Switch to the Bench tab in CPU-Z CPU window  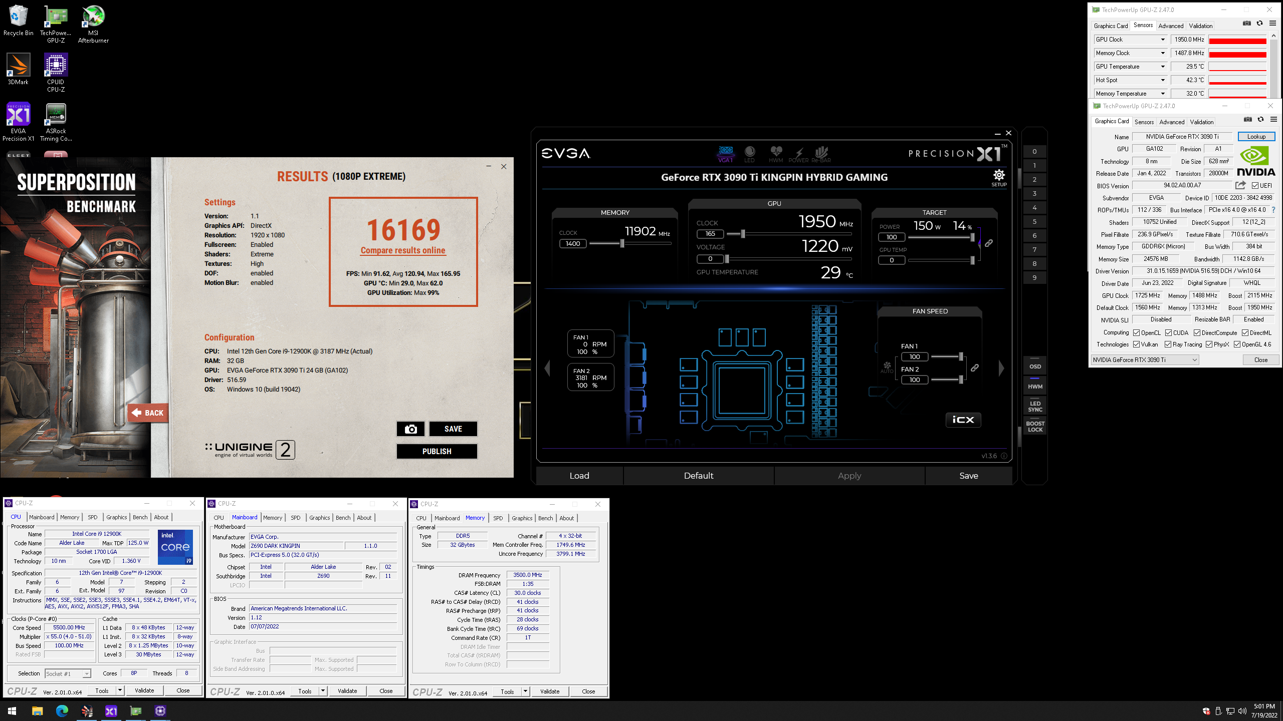pos(140,517)
